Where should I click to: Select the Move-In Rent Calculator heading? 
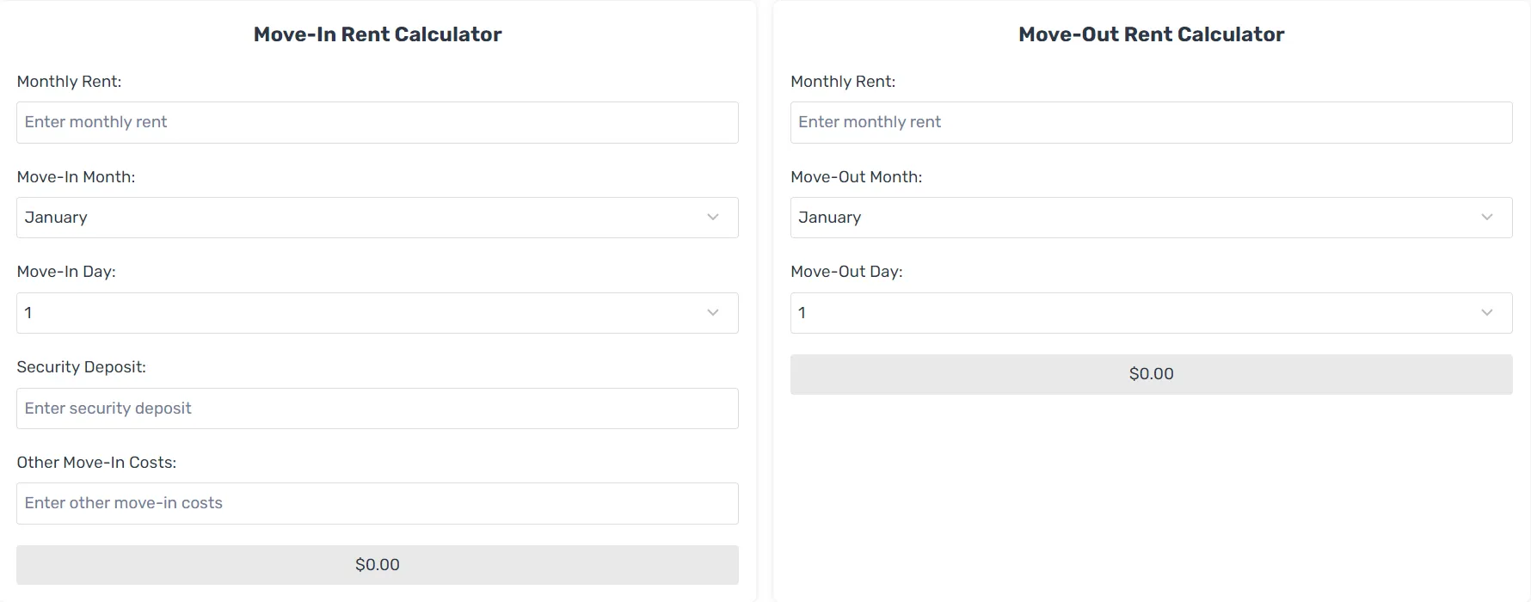coord(378,34)
